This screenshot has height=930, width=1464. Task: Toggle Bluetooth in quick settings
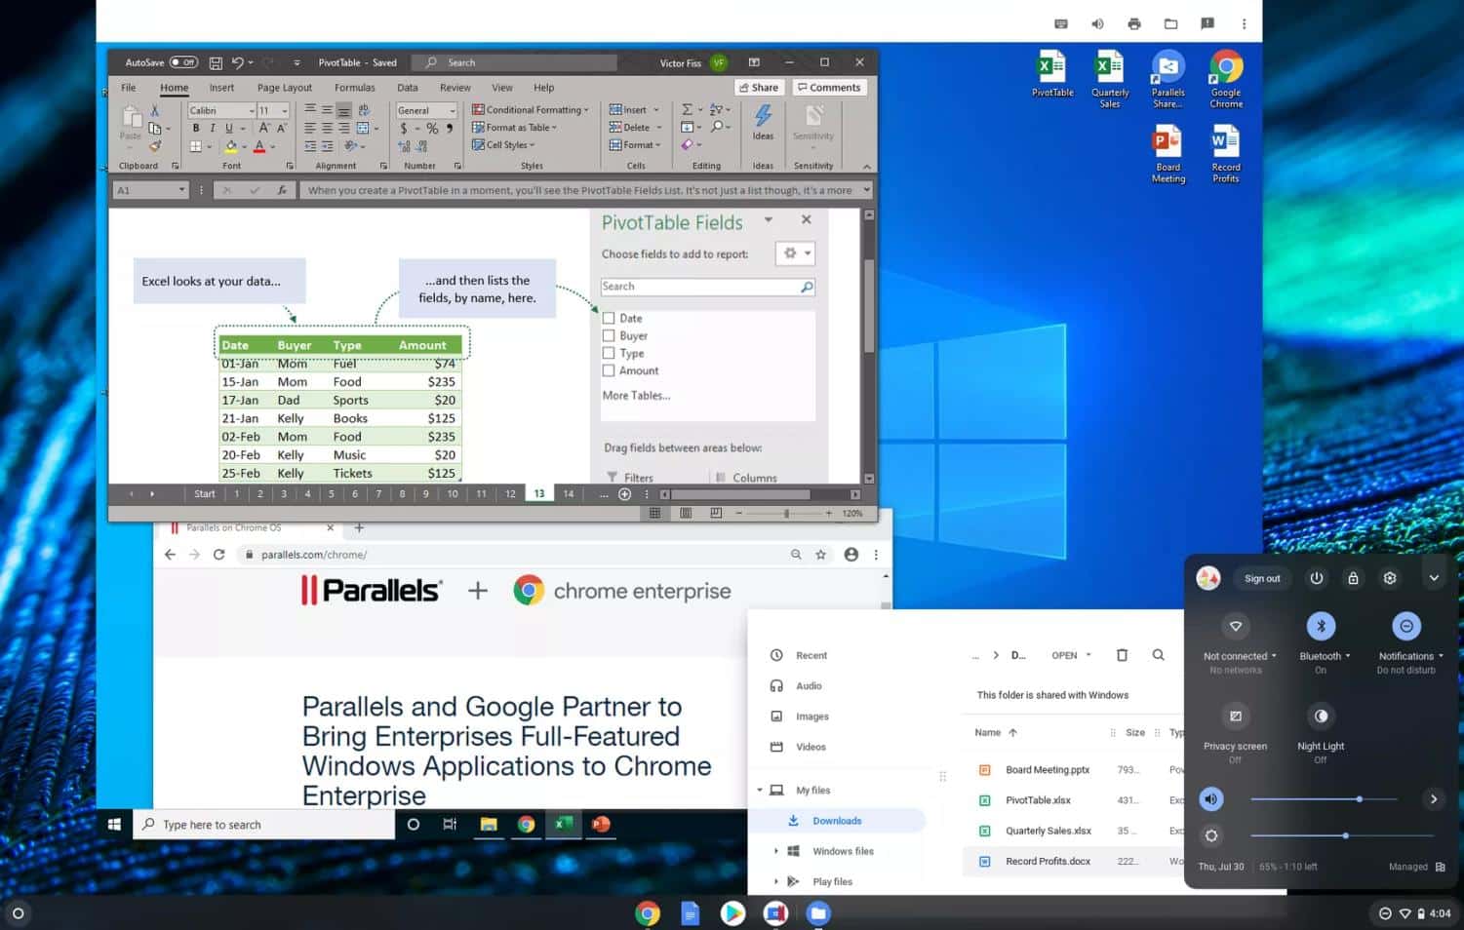tap(1321, 626)
